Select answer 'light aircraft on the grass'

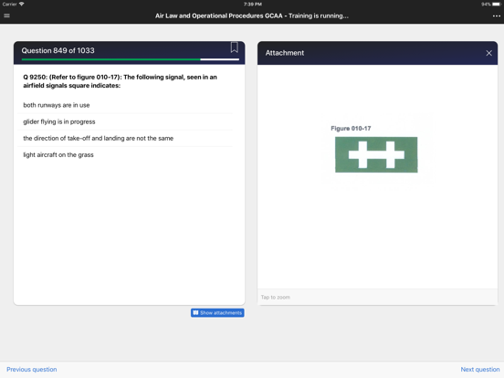pos(125,155)
